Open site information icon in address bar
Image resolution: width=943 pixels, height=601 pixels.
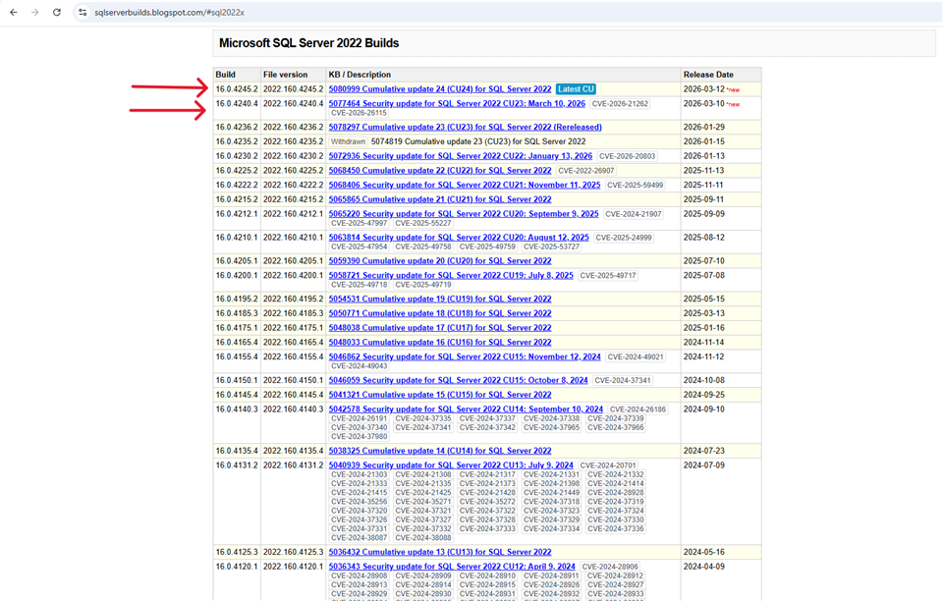pos(83,12)
